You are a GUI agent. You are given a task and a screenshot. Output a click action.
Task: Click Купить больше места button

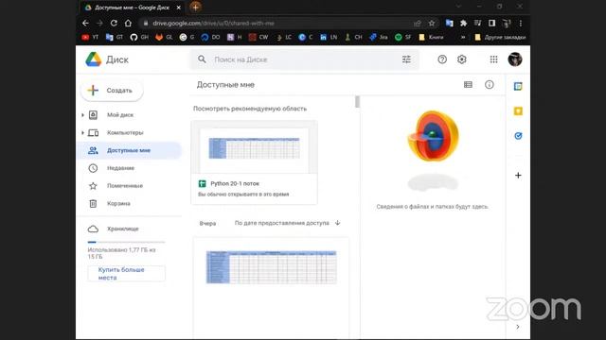click(126, 273)
